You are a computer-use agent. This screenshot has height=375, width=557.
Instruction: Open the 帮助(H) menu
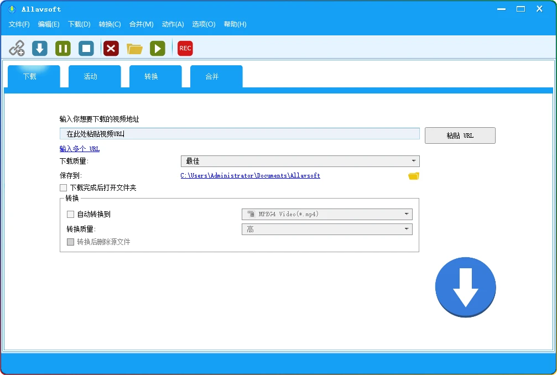pos(235,24)
